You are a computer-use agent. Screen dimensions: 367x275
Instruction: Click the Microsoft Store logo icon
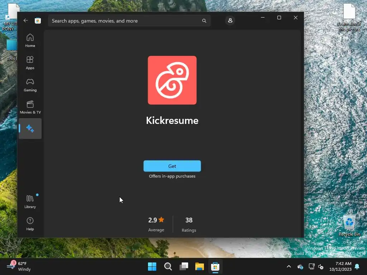pyautogui.click(x=38, y=20)
